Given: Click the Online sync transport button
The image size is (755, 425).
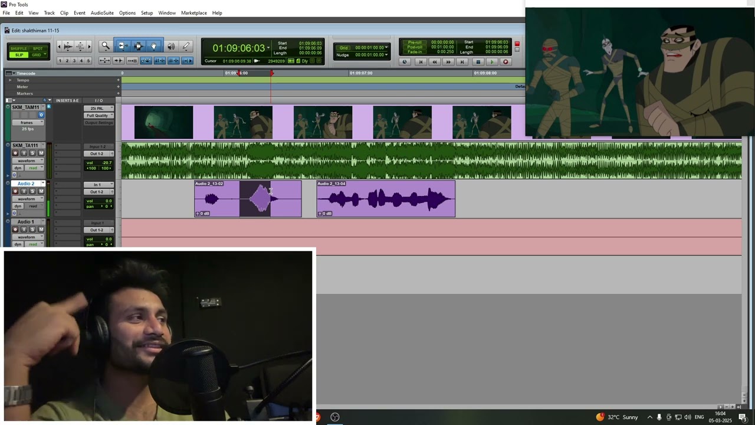Looking at the screenshot, I should coord(405,62).
